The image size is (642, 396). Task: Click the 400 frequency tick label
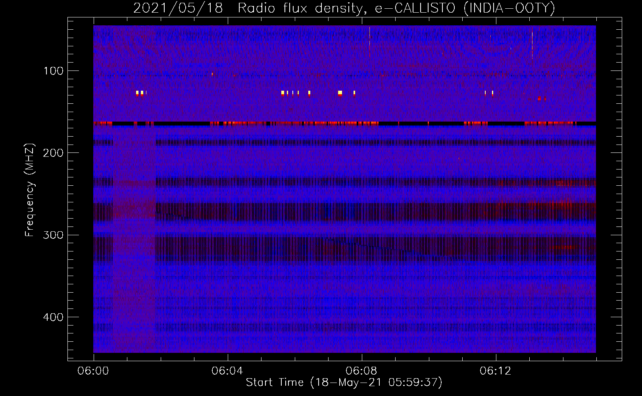pos(53,317)
